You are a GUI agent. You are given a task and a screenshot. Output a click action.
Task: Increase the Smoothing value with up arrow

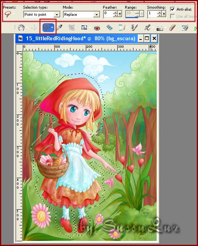159,12
